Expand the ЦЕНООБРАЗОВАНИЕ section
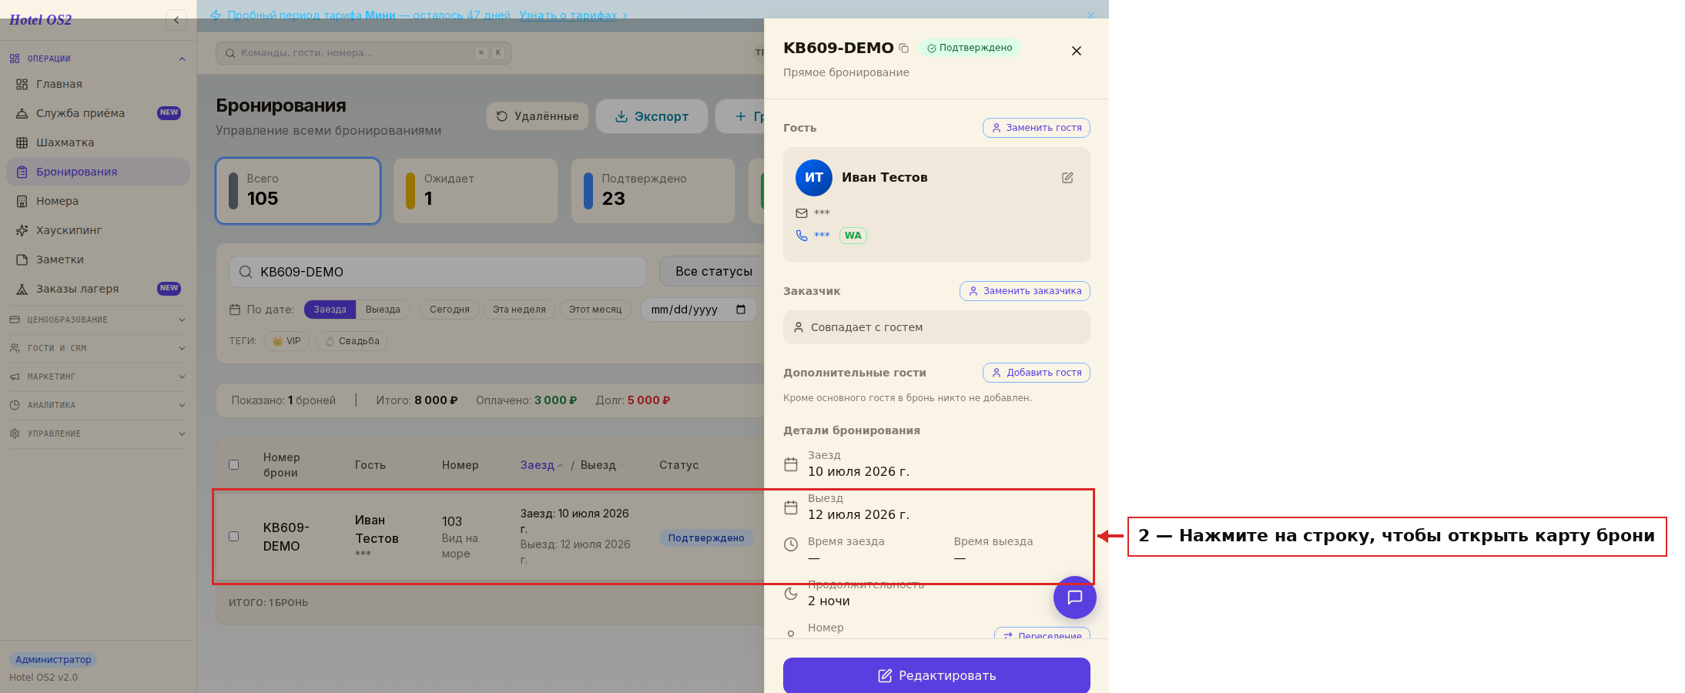This screenshot has width=1685, height=693. (x=98, y=320)
